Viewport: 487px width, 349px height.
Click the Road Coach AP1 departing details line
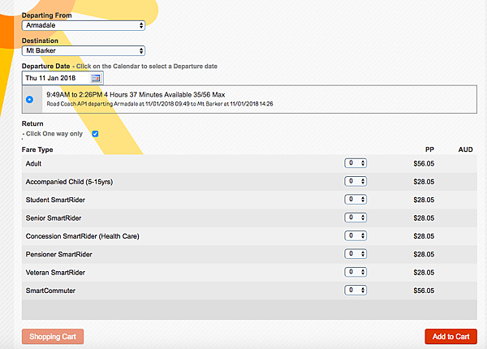160,104
